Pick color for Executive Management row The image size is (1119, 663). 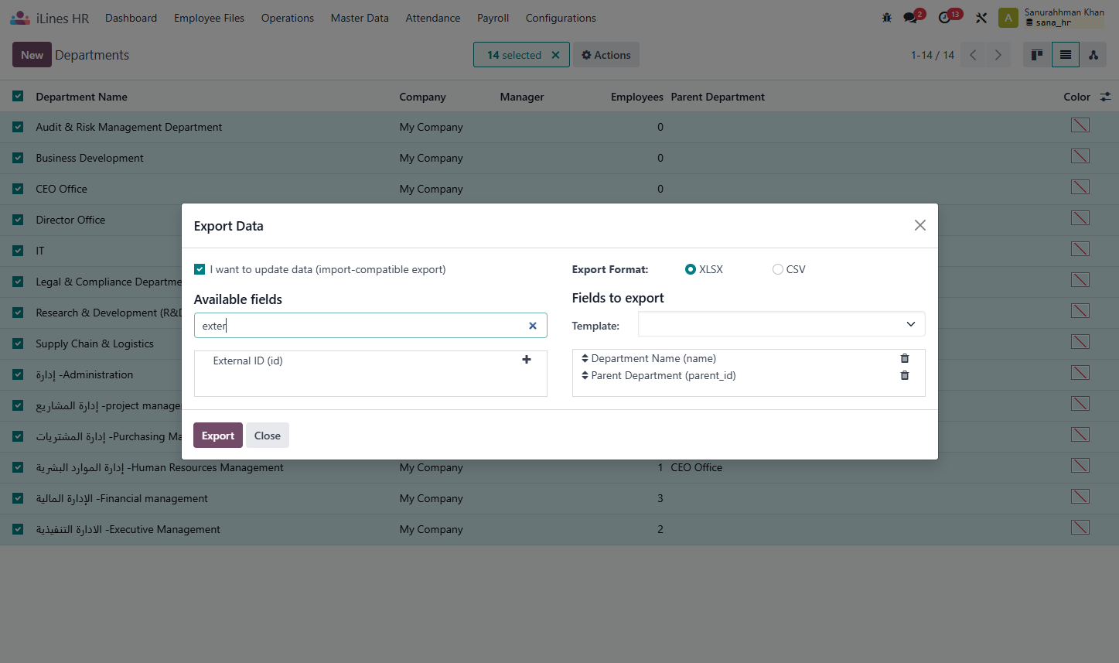point(1080,528)
